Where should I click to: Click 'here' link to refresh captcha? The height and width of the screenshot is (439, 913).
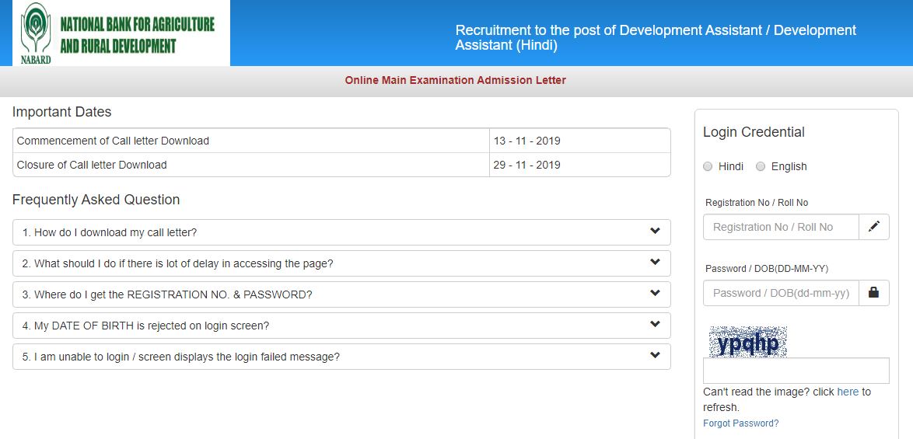(x=848, y=392)
